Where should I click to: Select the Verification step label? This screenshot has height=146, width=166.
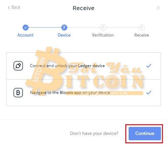[103, 35]
